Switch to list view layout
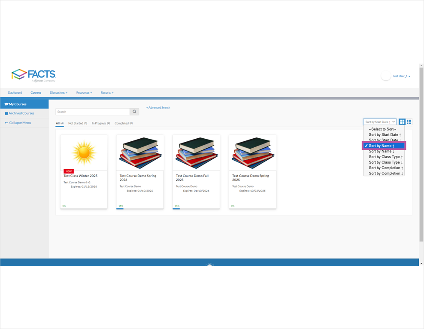This screenshot has height=329, width=424. tap(409, 122)
